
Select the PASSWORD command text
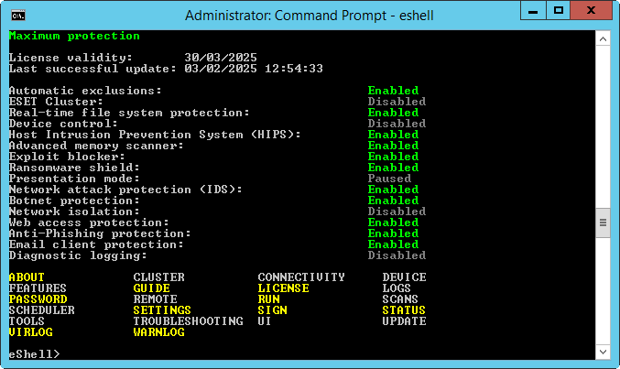[38, 299]
